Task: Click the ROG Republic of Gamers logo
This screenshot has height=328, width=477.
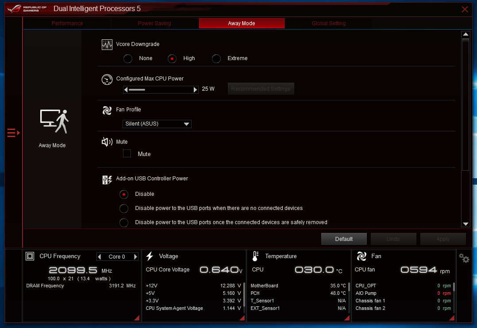Action: pyautogui.click(x=27, y=8)
